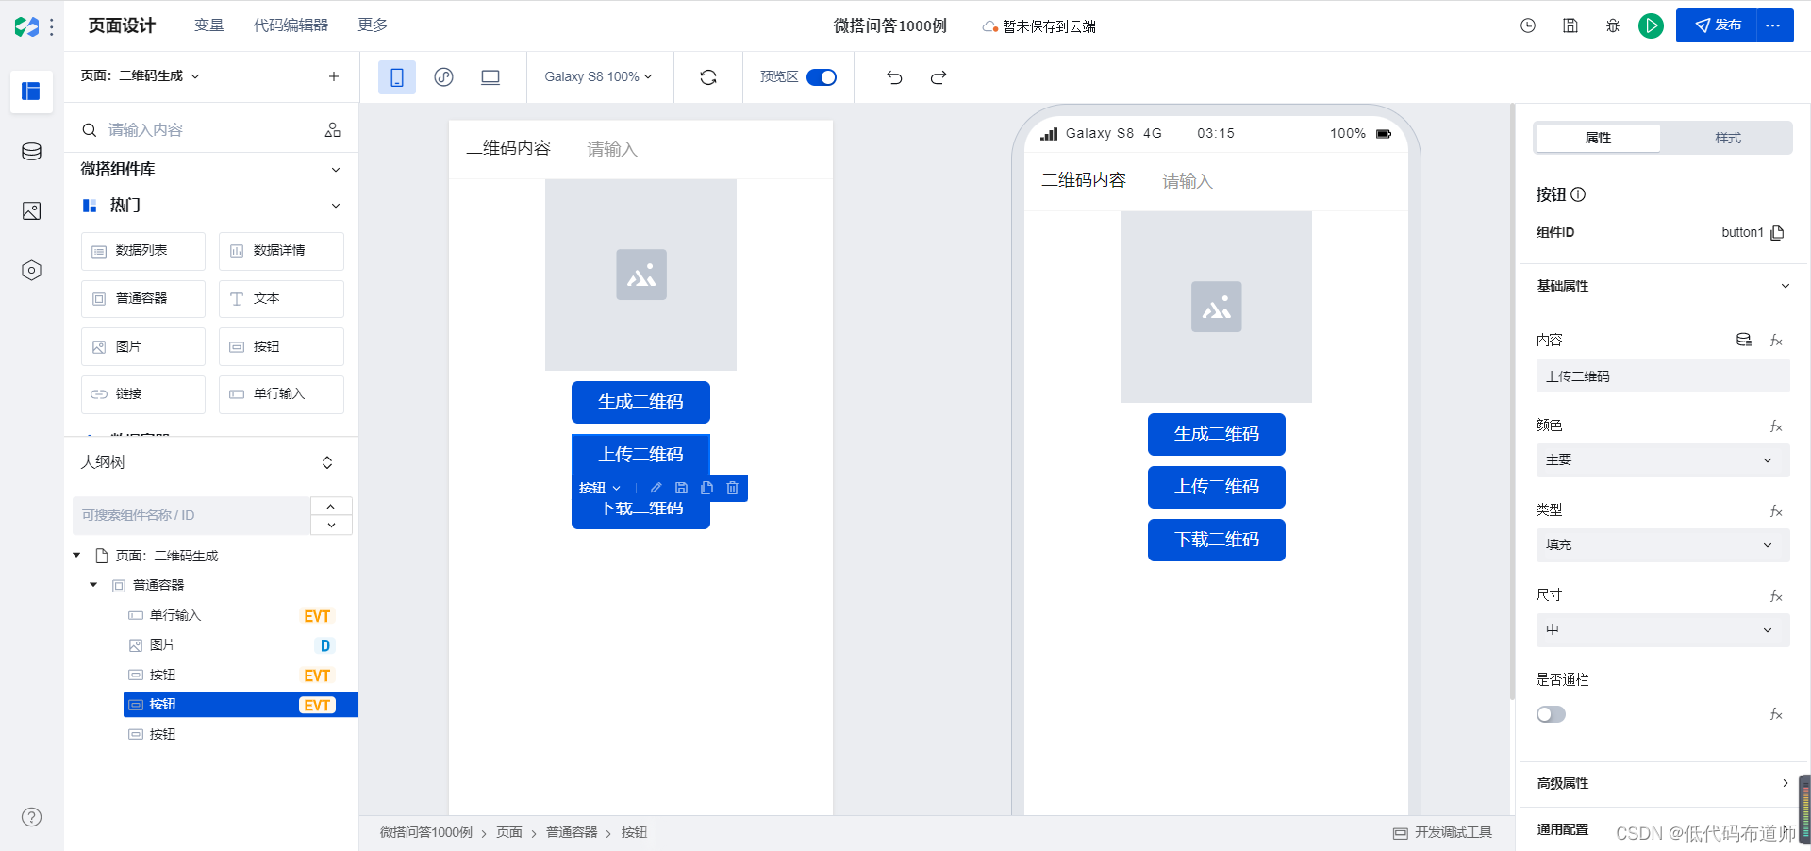The width and height of the screenshot is (1811, 851).
Task: Click the undo arrow
Action: [x=894, y=77]
